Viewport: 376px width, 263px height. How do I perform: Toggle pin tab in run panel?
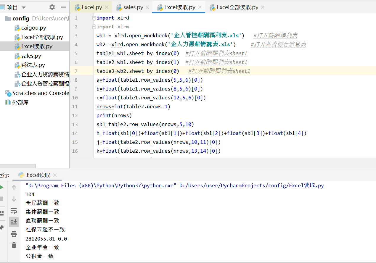[x=1, y=227]
